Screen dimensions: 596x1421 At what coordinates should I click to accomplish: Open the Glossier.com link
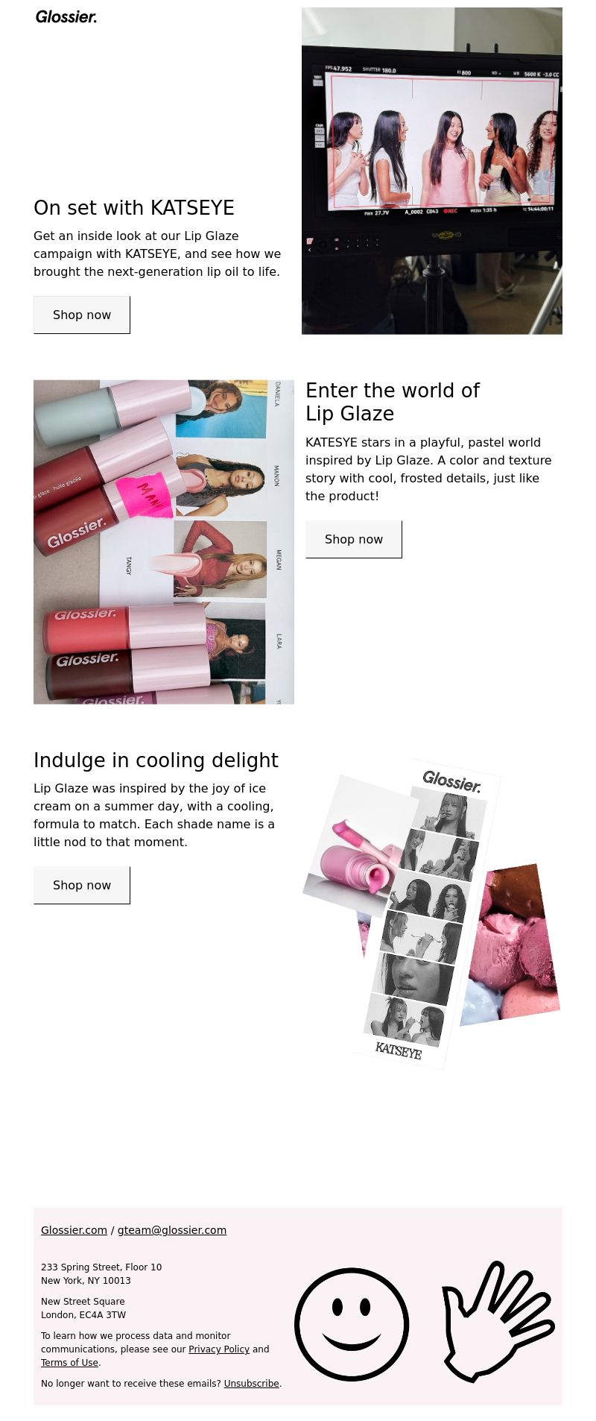pyautogui.click(x=74, y=1230)
